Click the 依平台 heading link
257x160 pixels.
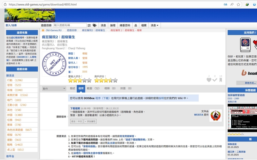[x=10, y=156]
